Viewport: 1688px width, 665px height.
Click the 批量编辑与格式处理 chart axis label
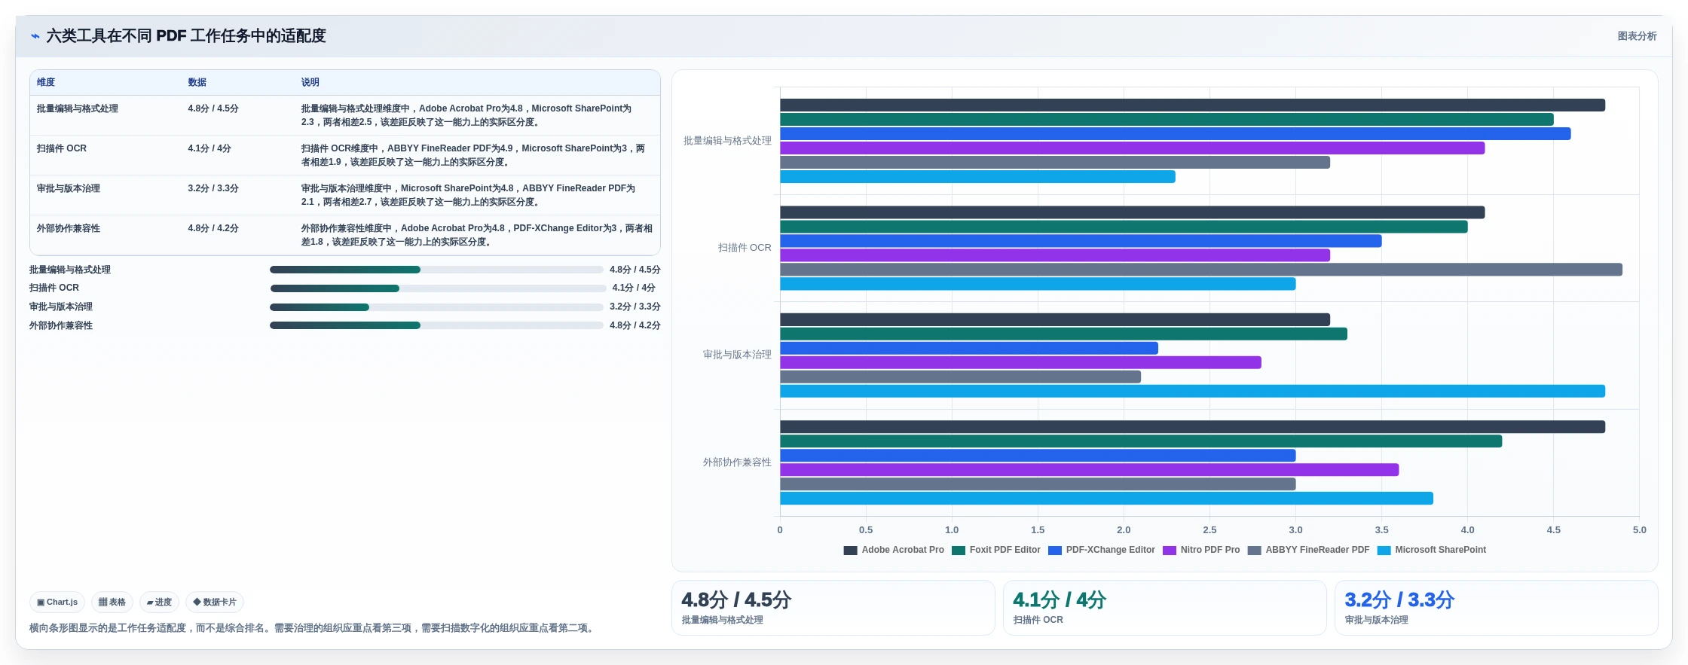pyautogui.click(x=727, y=141)
